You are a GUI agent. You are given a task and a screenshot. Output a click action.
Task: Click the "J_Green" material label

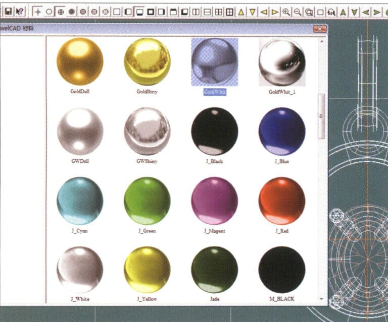(147, 231)
